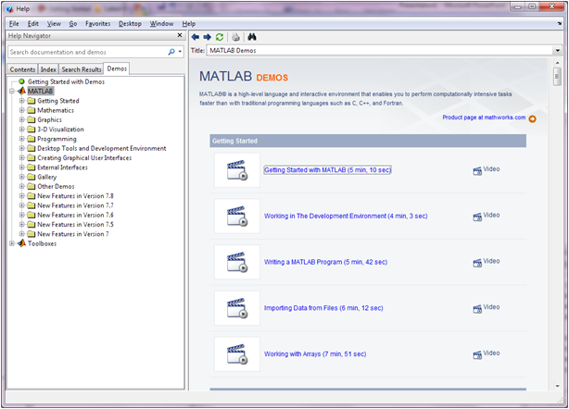Reload the page with the green refresh icon
The width and height of the screenshot is (569, 409).
tap(220, 37)
